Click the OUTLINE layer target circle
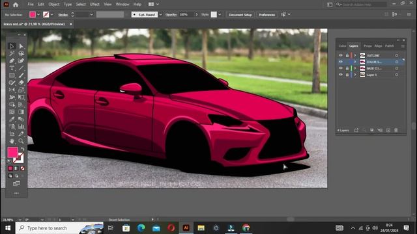Screen dimensions: 417x234 397,55
